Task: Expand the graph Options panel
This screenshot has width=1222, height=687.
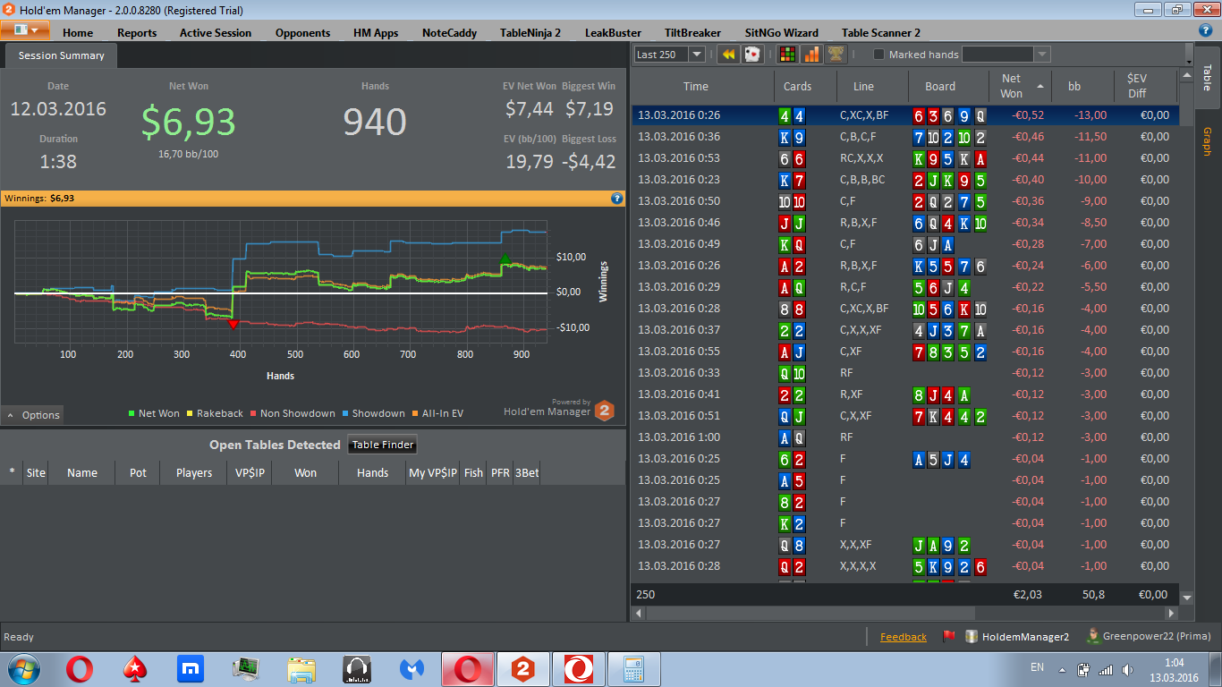Action: tap(33, 415)
